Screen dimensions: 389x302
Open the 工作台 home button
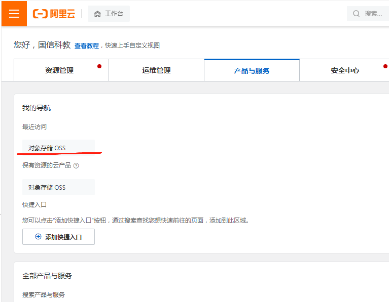point(109,14)
